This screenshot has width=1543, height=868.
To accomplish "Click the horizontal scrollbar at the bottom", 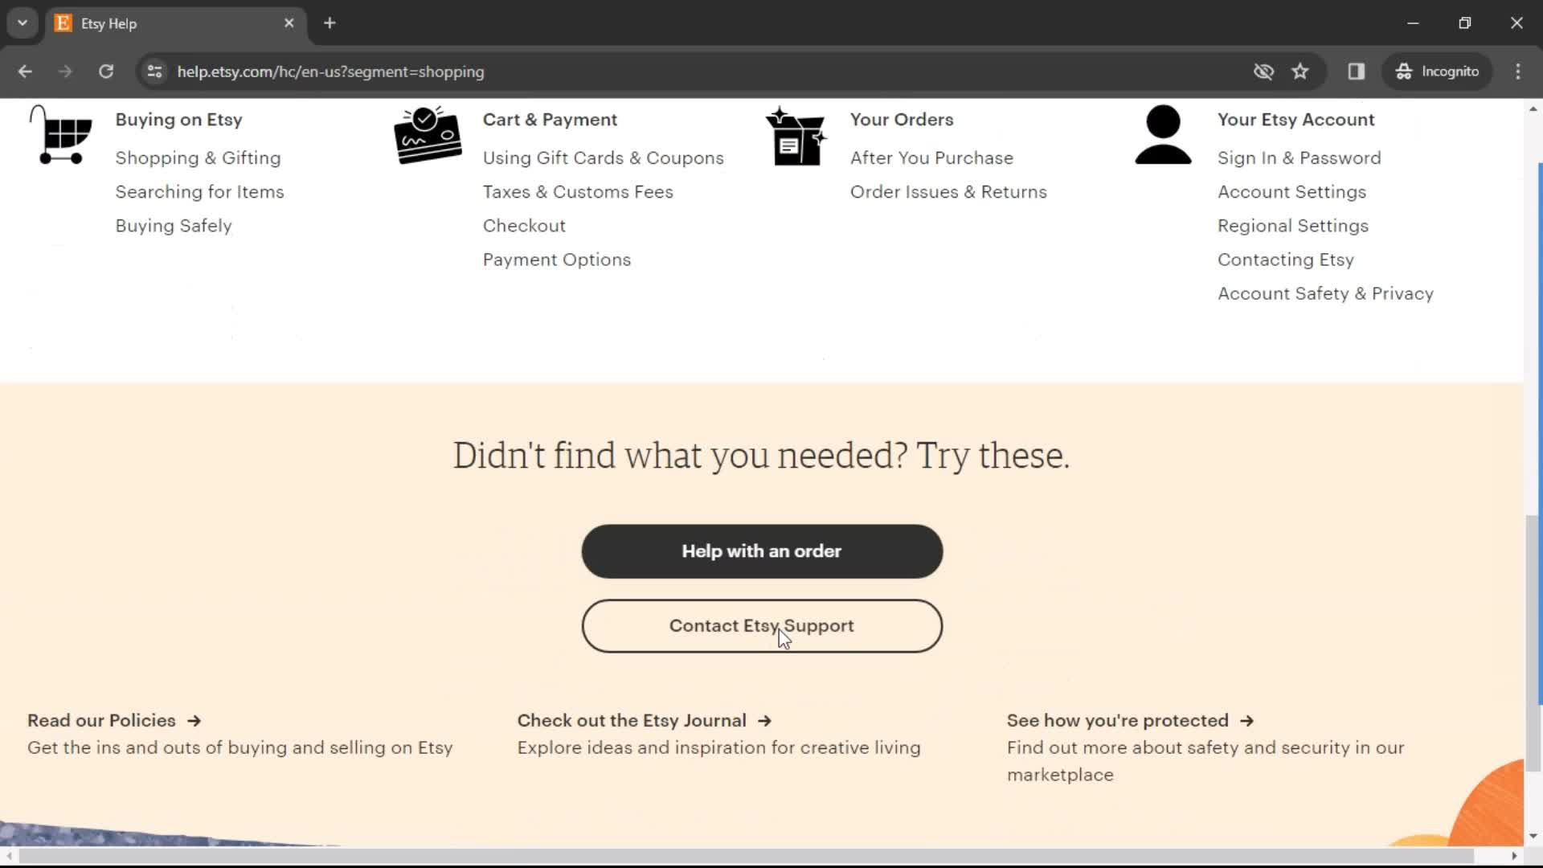I will (746, 856).
